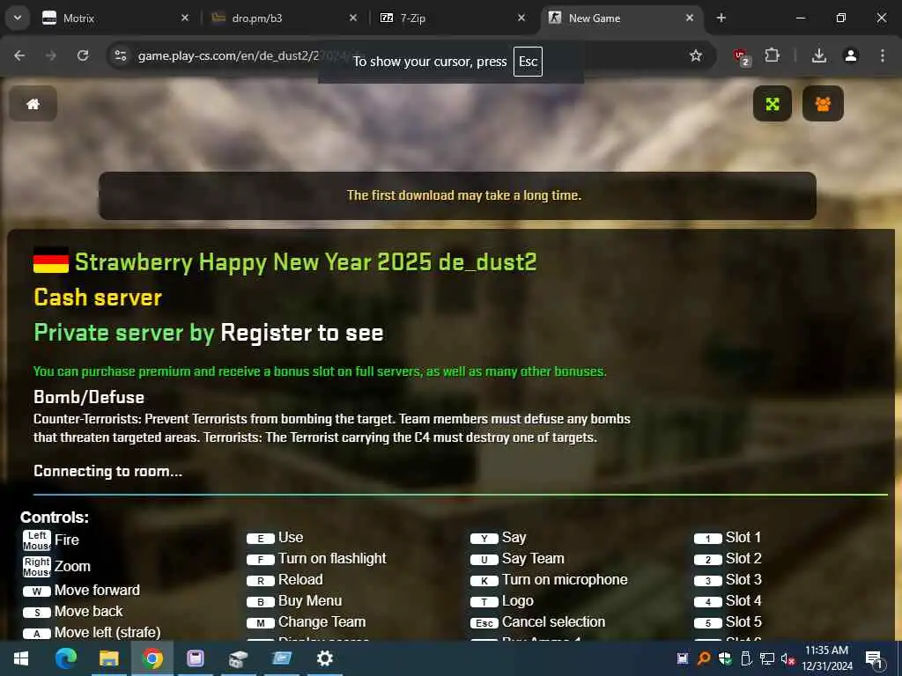Open Windows Security tray icon
The width and height of the screenshot is (902, 676).
tap(725, 658)
